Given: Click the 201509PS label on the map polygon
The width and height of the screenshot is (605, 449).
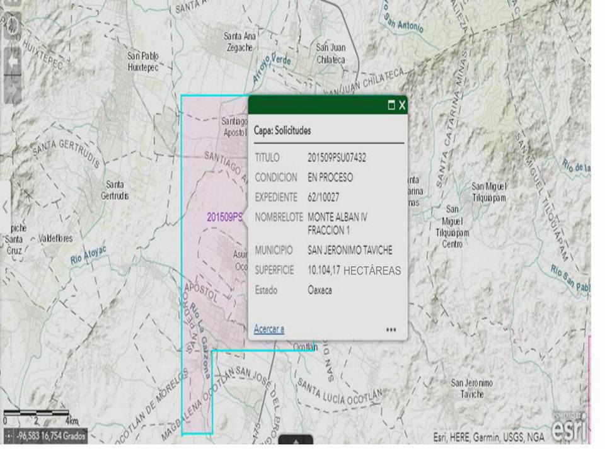Looking at the screenshot, I should pos(224,217).
